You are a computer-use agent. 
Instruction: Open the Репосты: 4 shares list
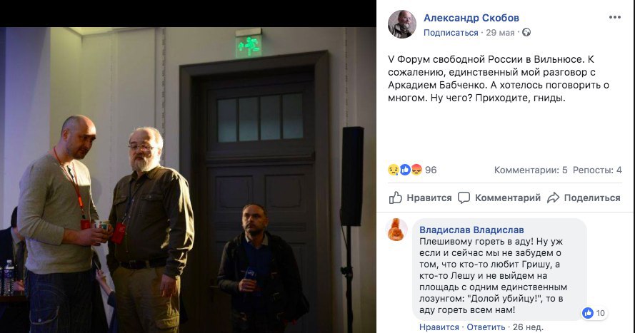[597, 170]
